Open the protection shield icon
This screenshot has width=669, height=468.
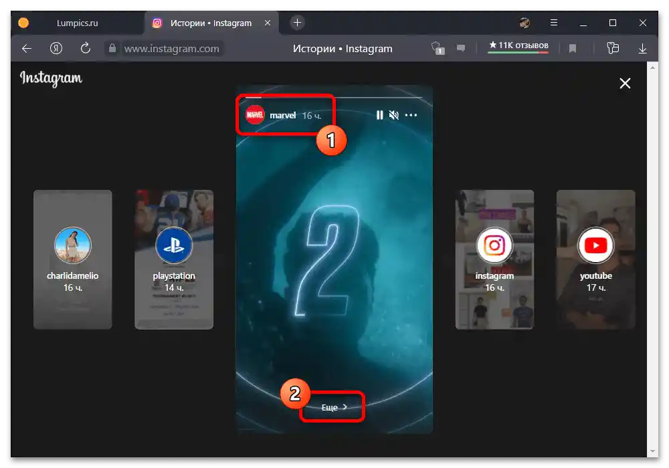click(438, 47)
